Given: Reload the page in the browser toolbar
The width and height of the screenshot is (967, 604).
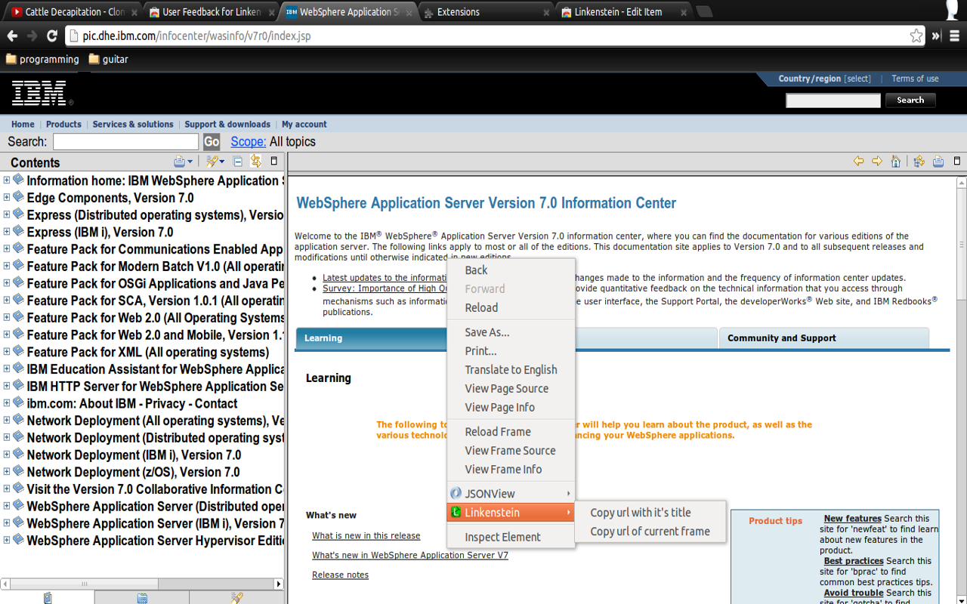Looking at the screenshot, I should (x=52, y=35).
